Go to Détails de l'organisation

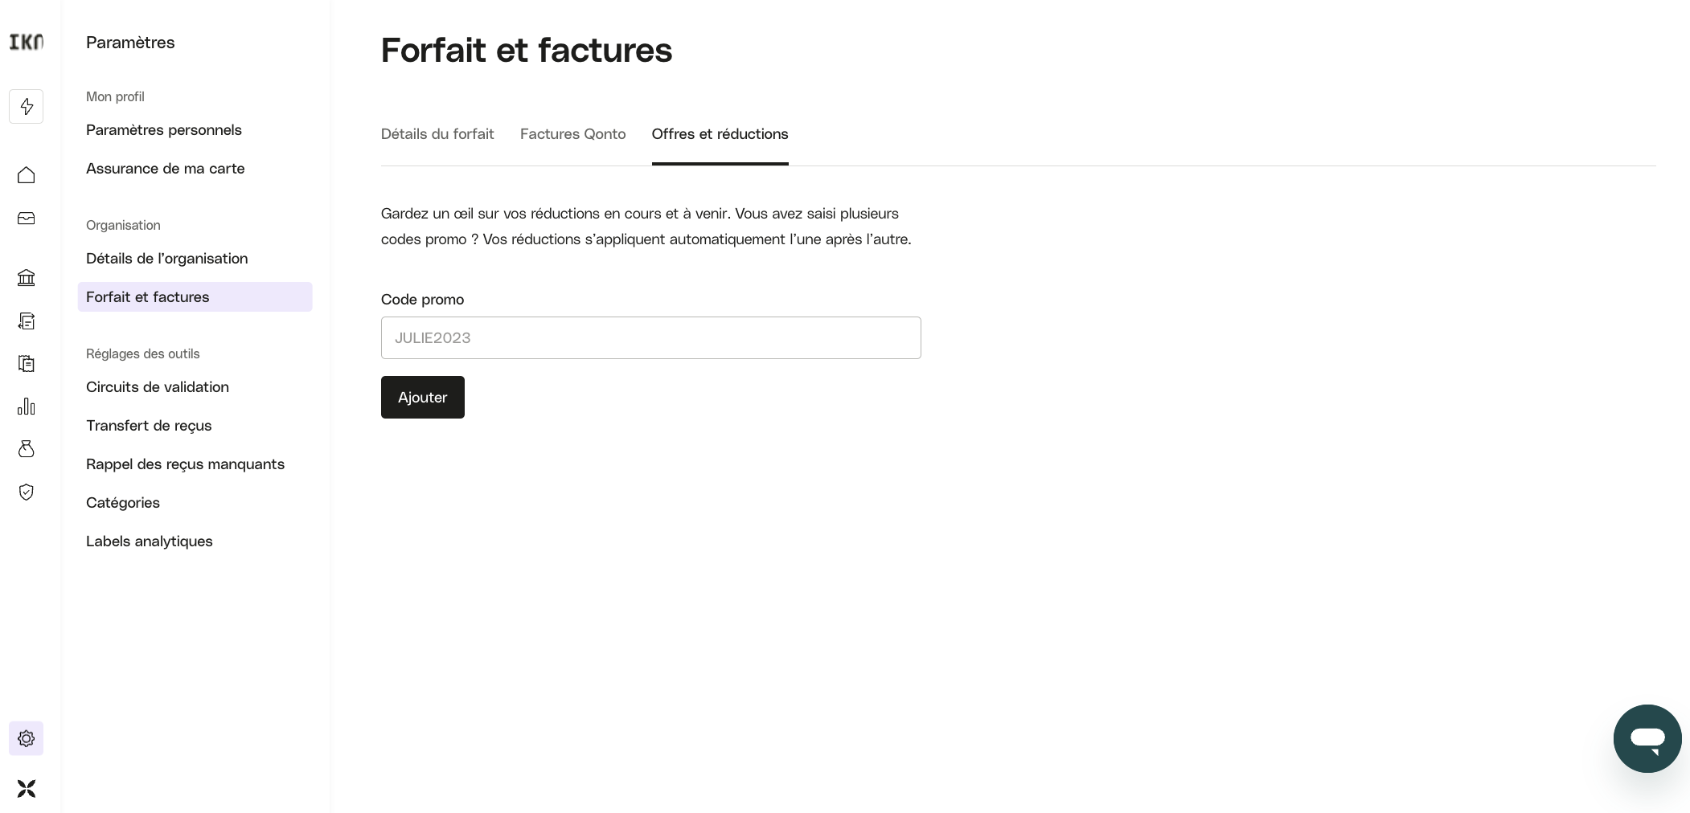pos(167,259)
